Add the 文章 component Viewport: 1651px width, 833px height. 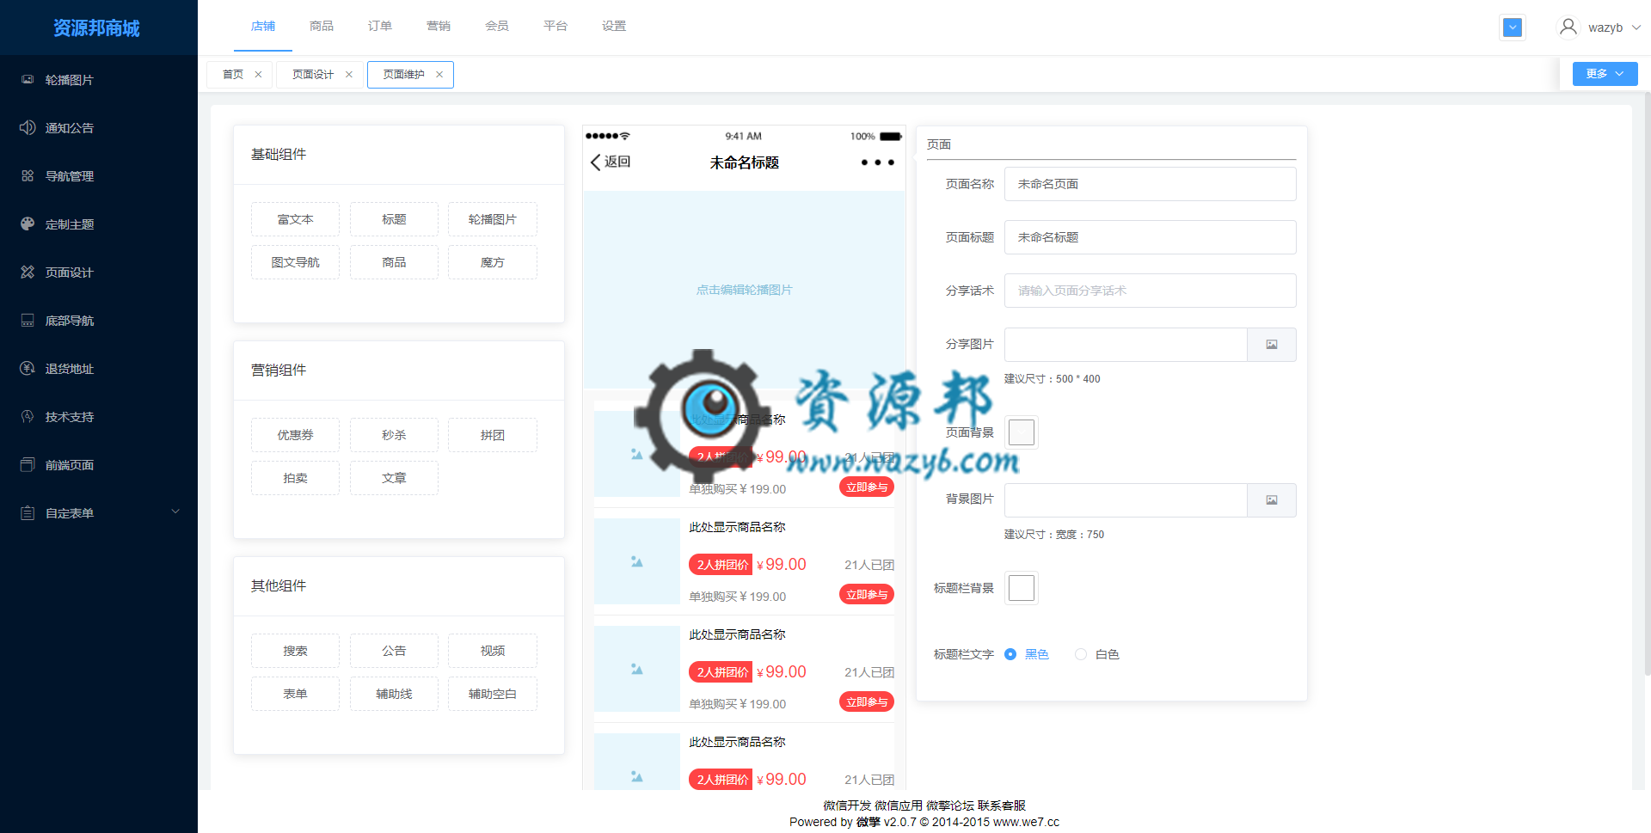click(x=394, y=478)
